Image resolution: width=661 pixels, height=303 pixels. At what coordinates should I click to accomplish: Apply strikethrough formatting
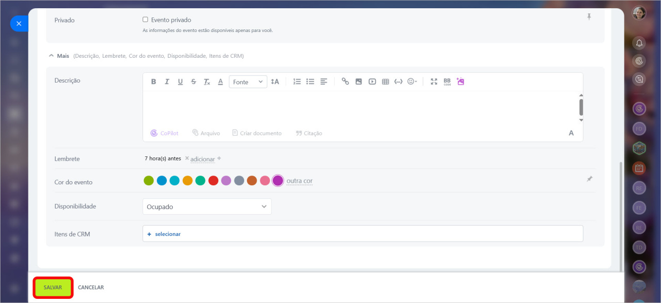coord(194,82)
